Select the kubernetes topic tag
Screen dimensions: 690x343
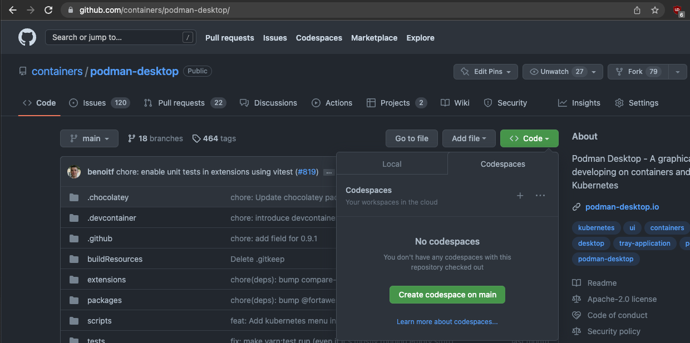tap(596, 228)
